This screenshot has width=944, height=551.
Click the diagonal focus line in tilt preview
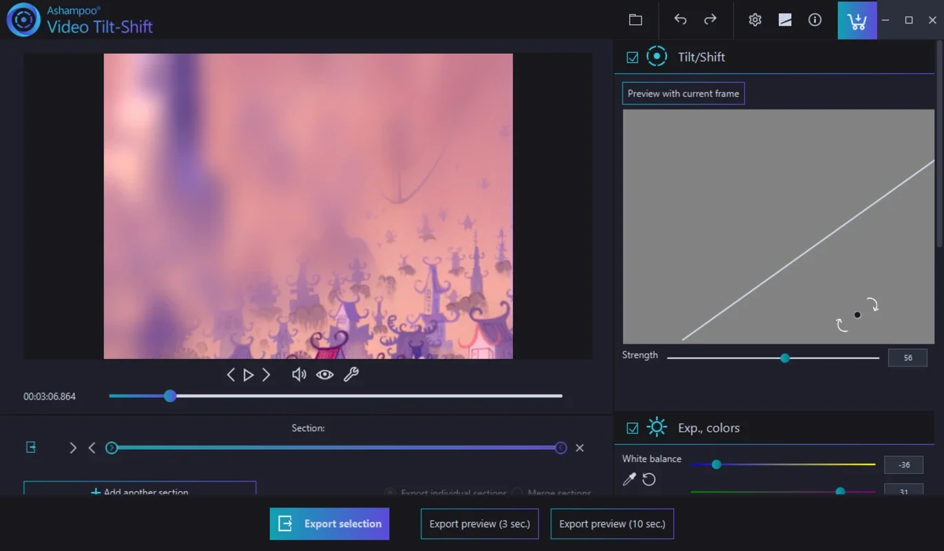tap(808, 251)
